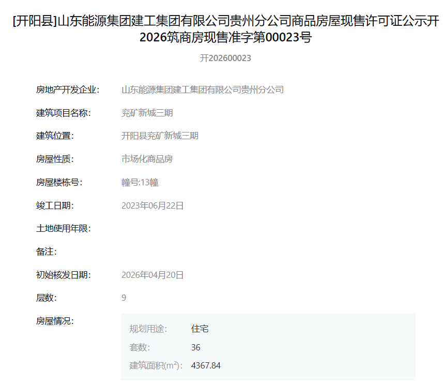Click the 建筑项目名称 field label
444x383 pixels.
(x=63, y=113)
